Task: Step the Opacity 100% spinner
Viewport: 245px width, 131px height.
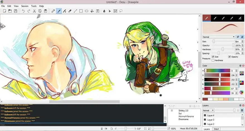Action: (x=242, y=45)
